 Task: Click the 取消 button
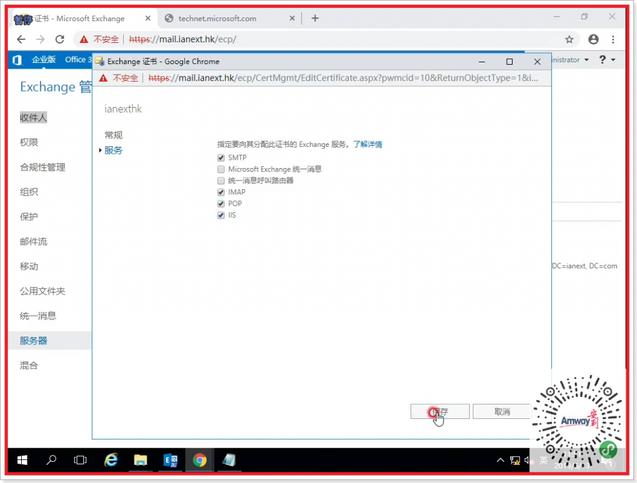(501, 411)
